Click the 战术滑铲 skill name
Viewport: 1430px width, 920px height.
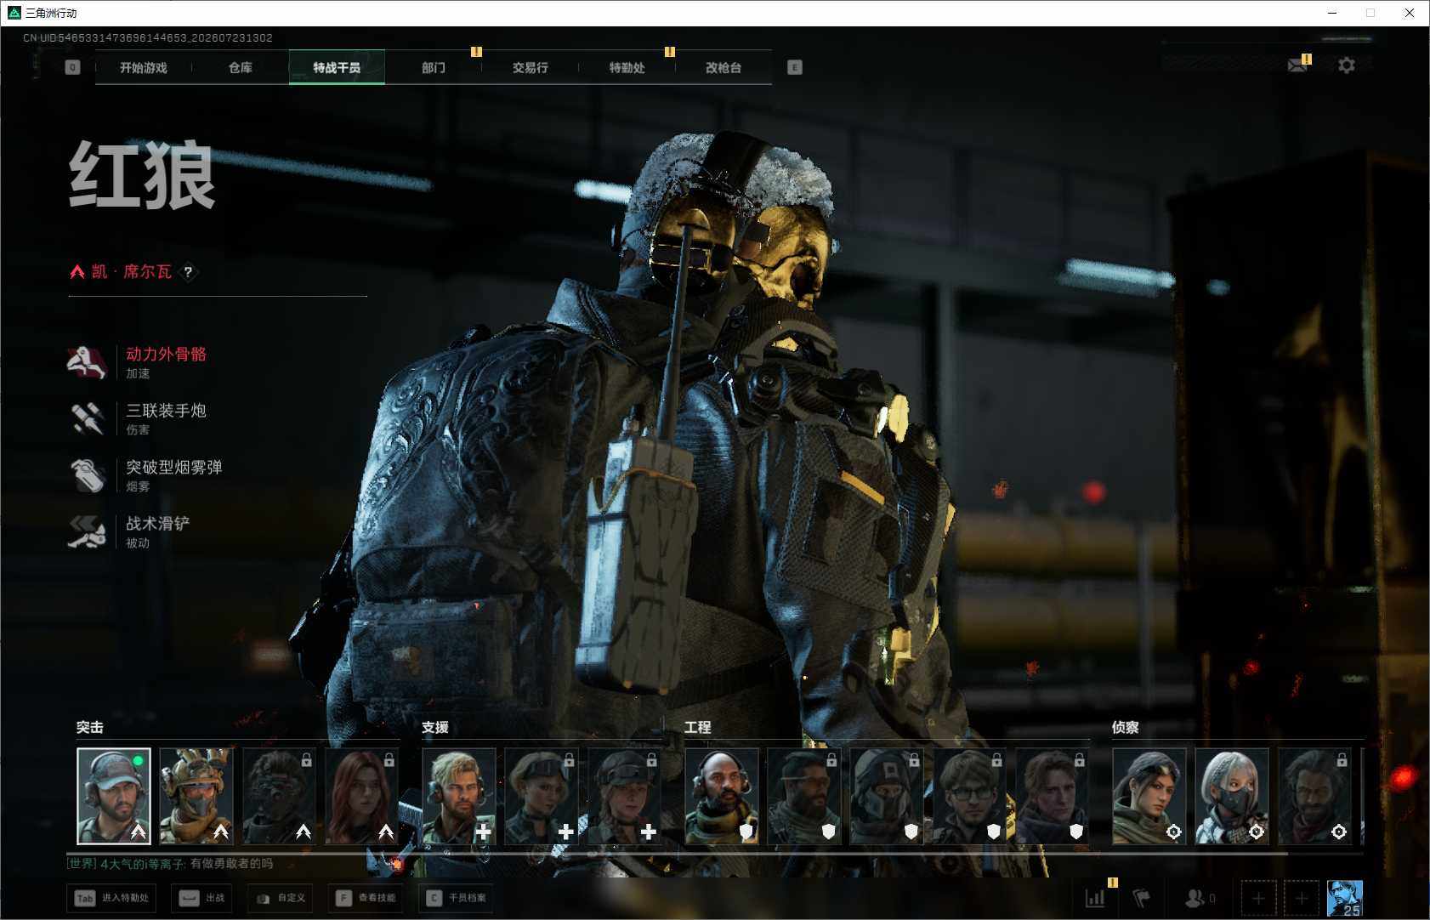(x=158, y=524)
